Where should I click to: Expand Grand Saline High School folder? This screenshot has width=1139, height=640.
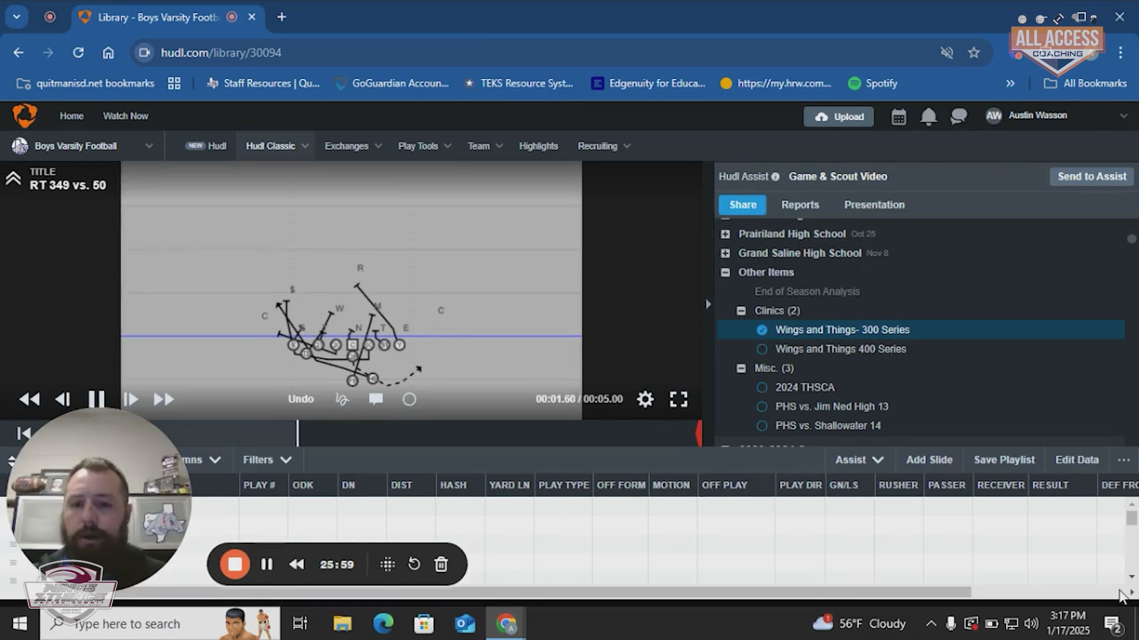click(725, 253)
